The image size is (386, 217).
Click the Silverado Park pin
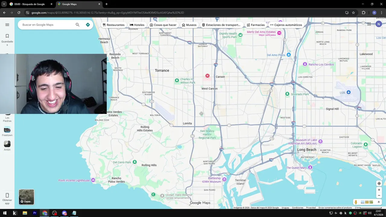[x=287, y=94]
